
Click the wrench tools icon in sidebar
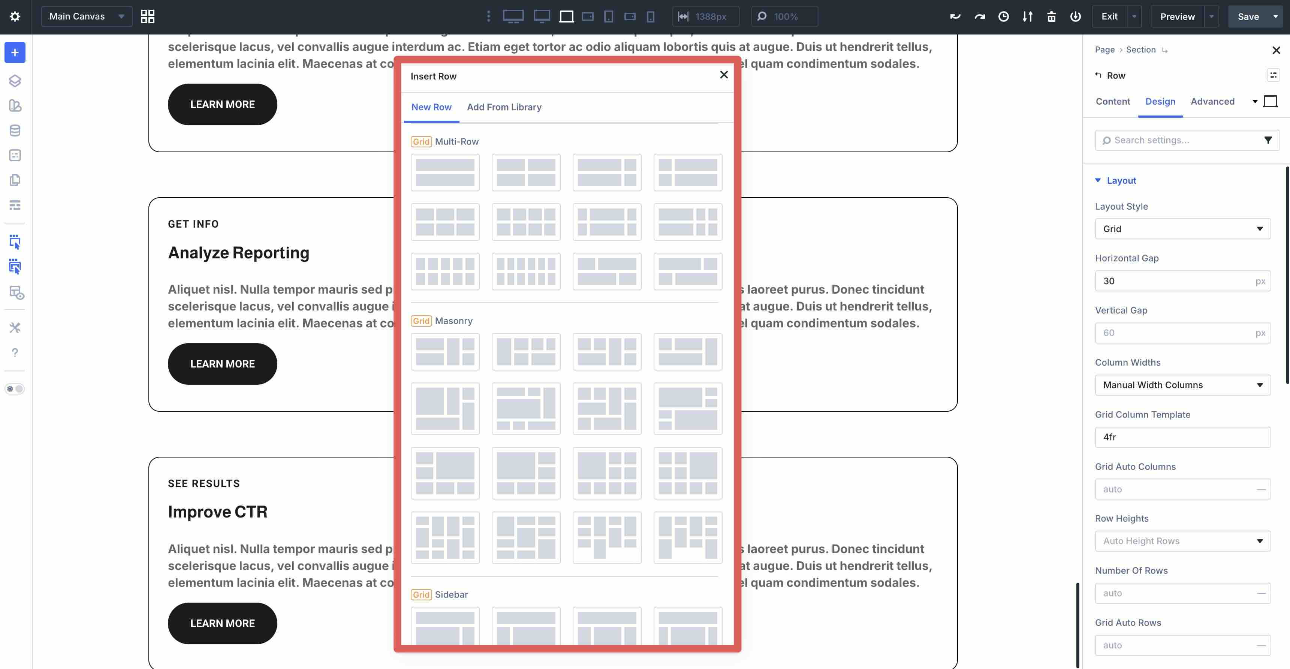coord(15,327)
